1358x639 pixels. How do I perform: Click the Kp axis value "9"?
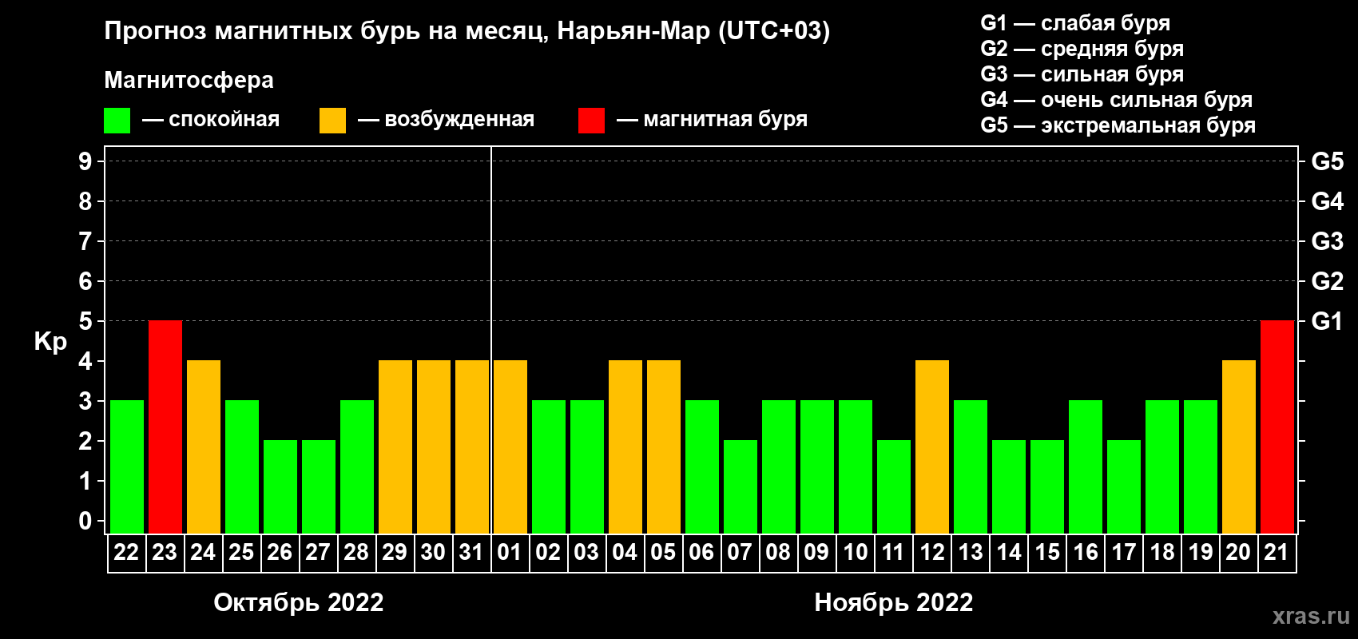point(85,161)
